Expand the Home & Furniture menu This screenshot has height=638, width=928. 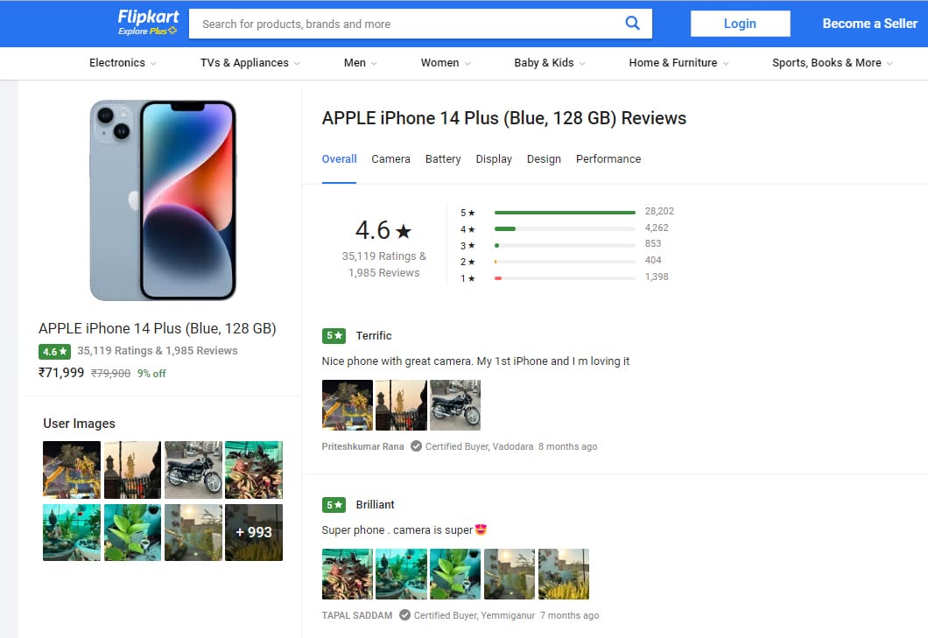(678, 63)
